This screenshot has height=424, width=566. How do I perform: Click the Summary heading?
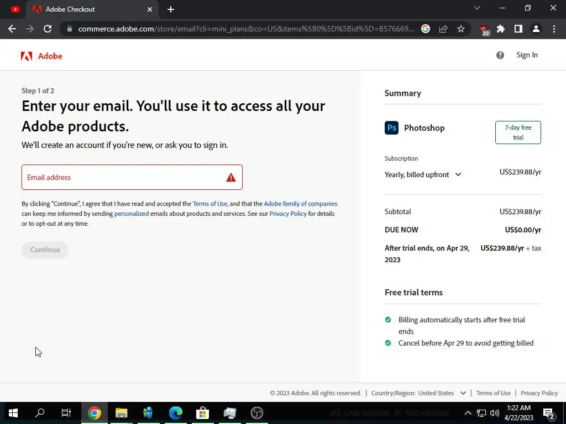tap(403, 93)
